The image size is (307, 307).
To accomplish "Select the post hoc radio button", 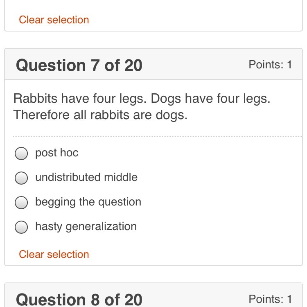I will click(x=21, y=153).
